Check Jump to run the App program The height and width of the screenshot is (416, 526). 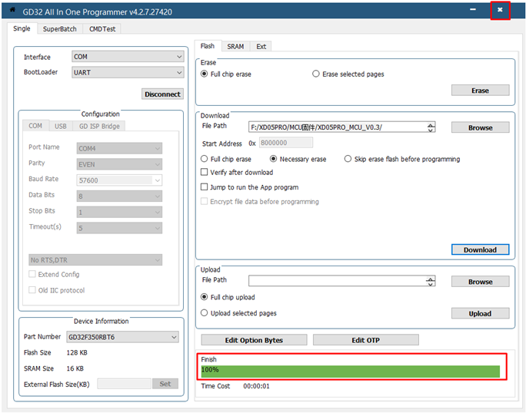coord(205,187)
